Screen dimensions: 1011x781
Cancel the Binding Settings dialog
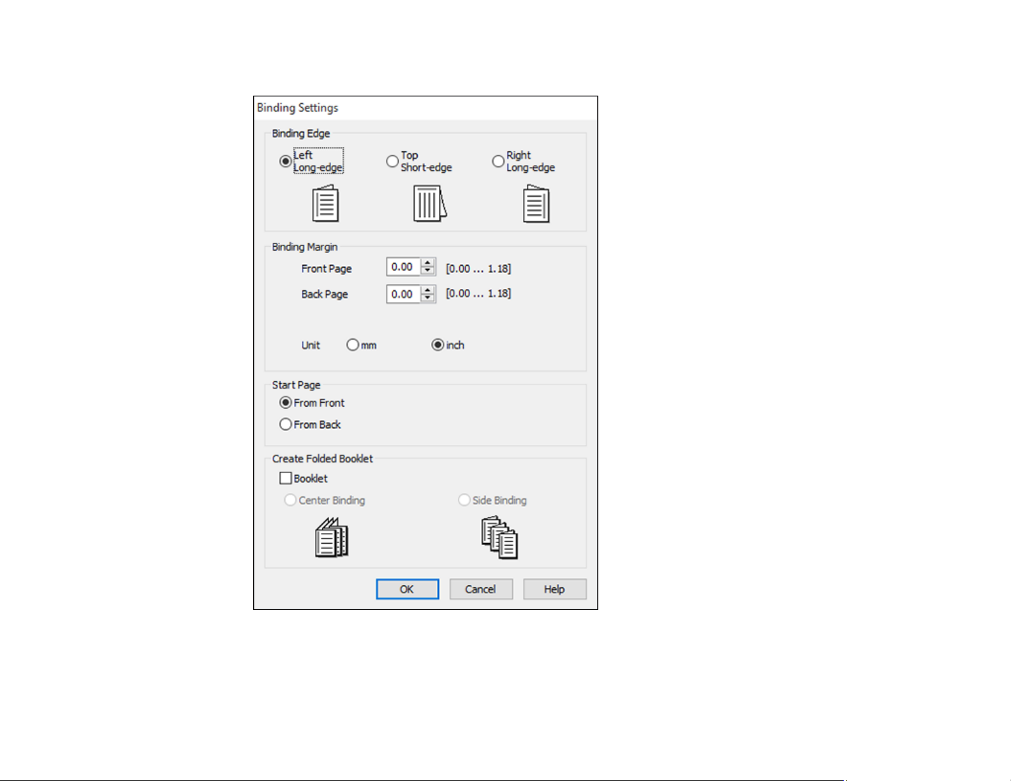click(x=481, y=589)
